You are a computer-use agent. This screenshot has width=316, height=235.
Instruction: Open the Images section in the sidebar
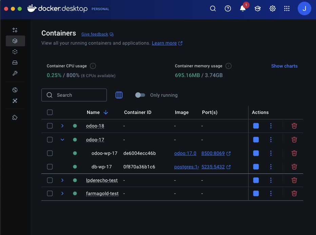[15, 52]
